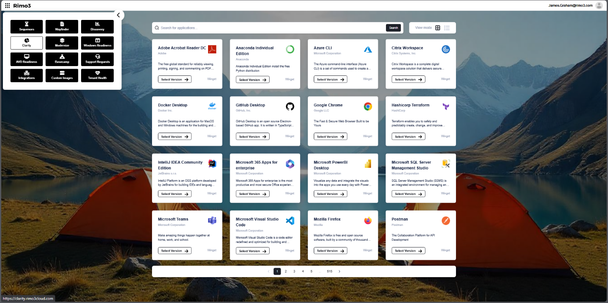Open the Support Requests menu tile
The width and height of the screenshot is (608, 303).
tap(97, 59)
